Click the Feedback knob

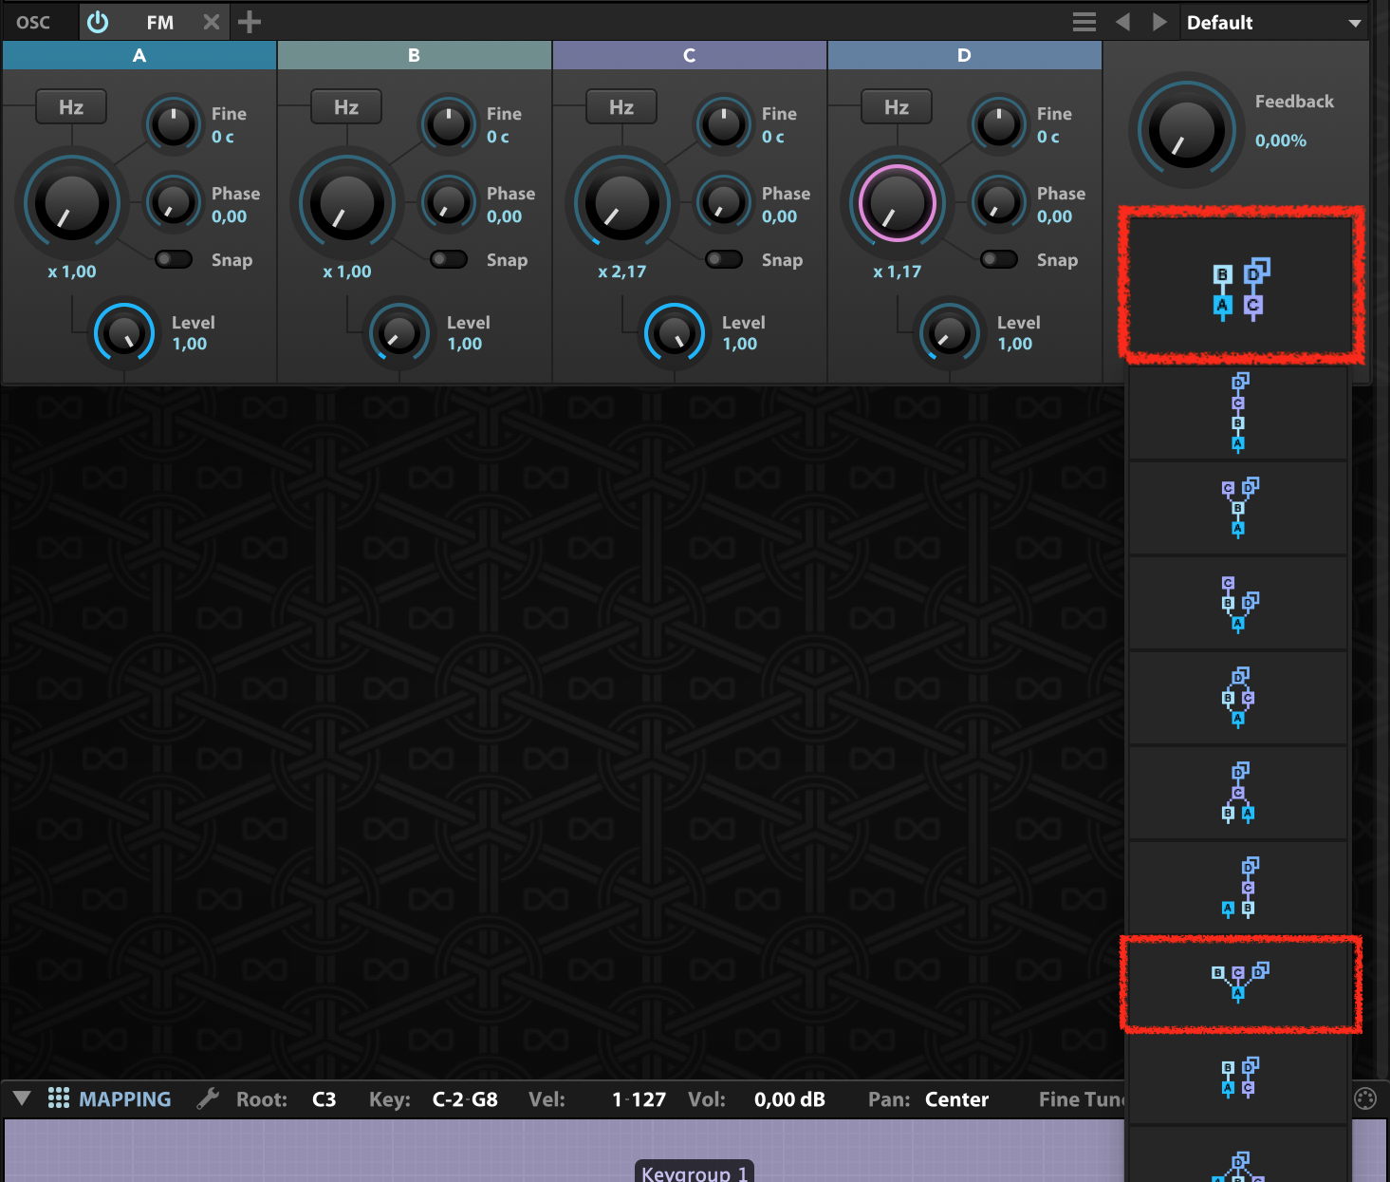(1186, 130)
